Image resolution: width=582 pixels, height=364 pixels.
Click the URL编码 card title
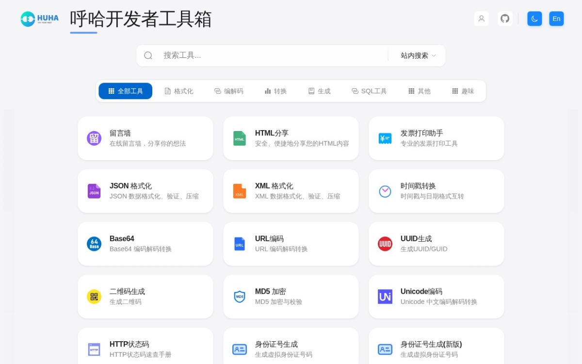269,239
